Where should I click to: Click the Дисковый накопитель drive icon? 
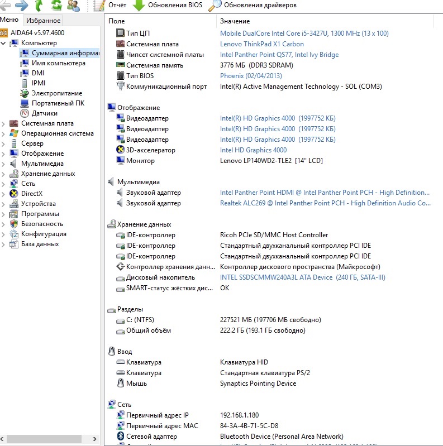point(121,278)
